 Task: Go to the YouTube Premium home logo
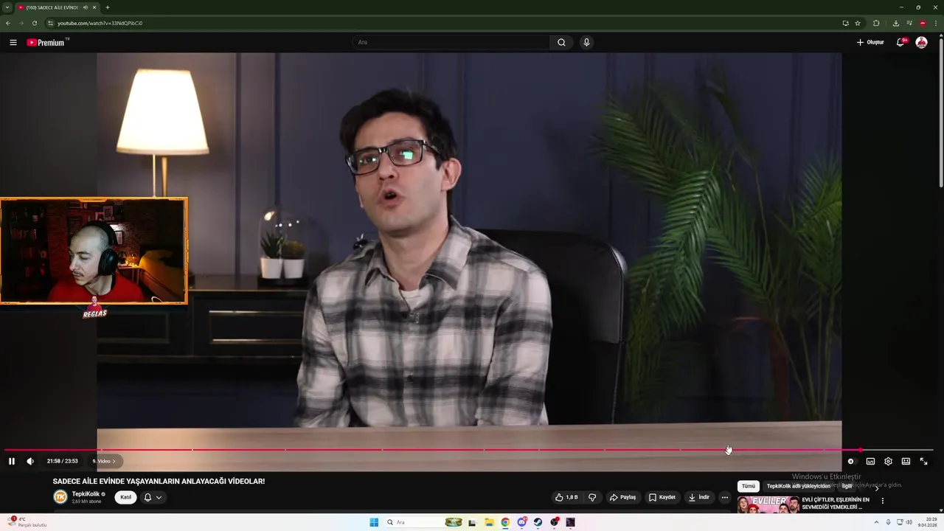click(46, 43)
